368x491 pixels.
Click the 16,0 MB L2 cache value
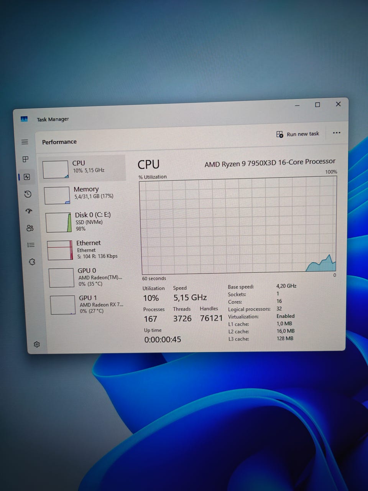click(x=286, y=331)
